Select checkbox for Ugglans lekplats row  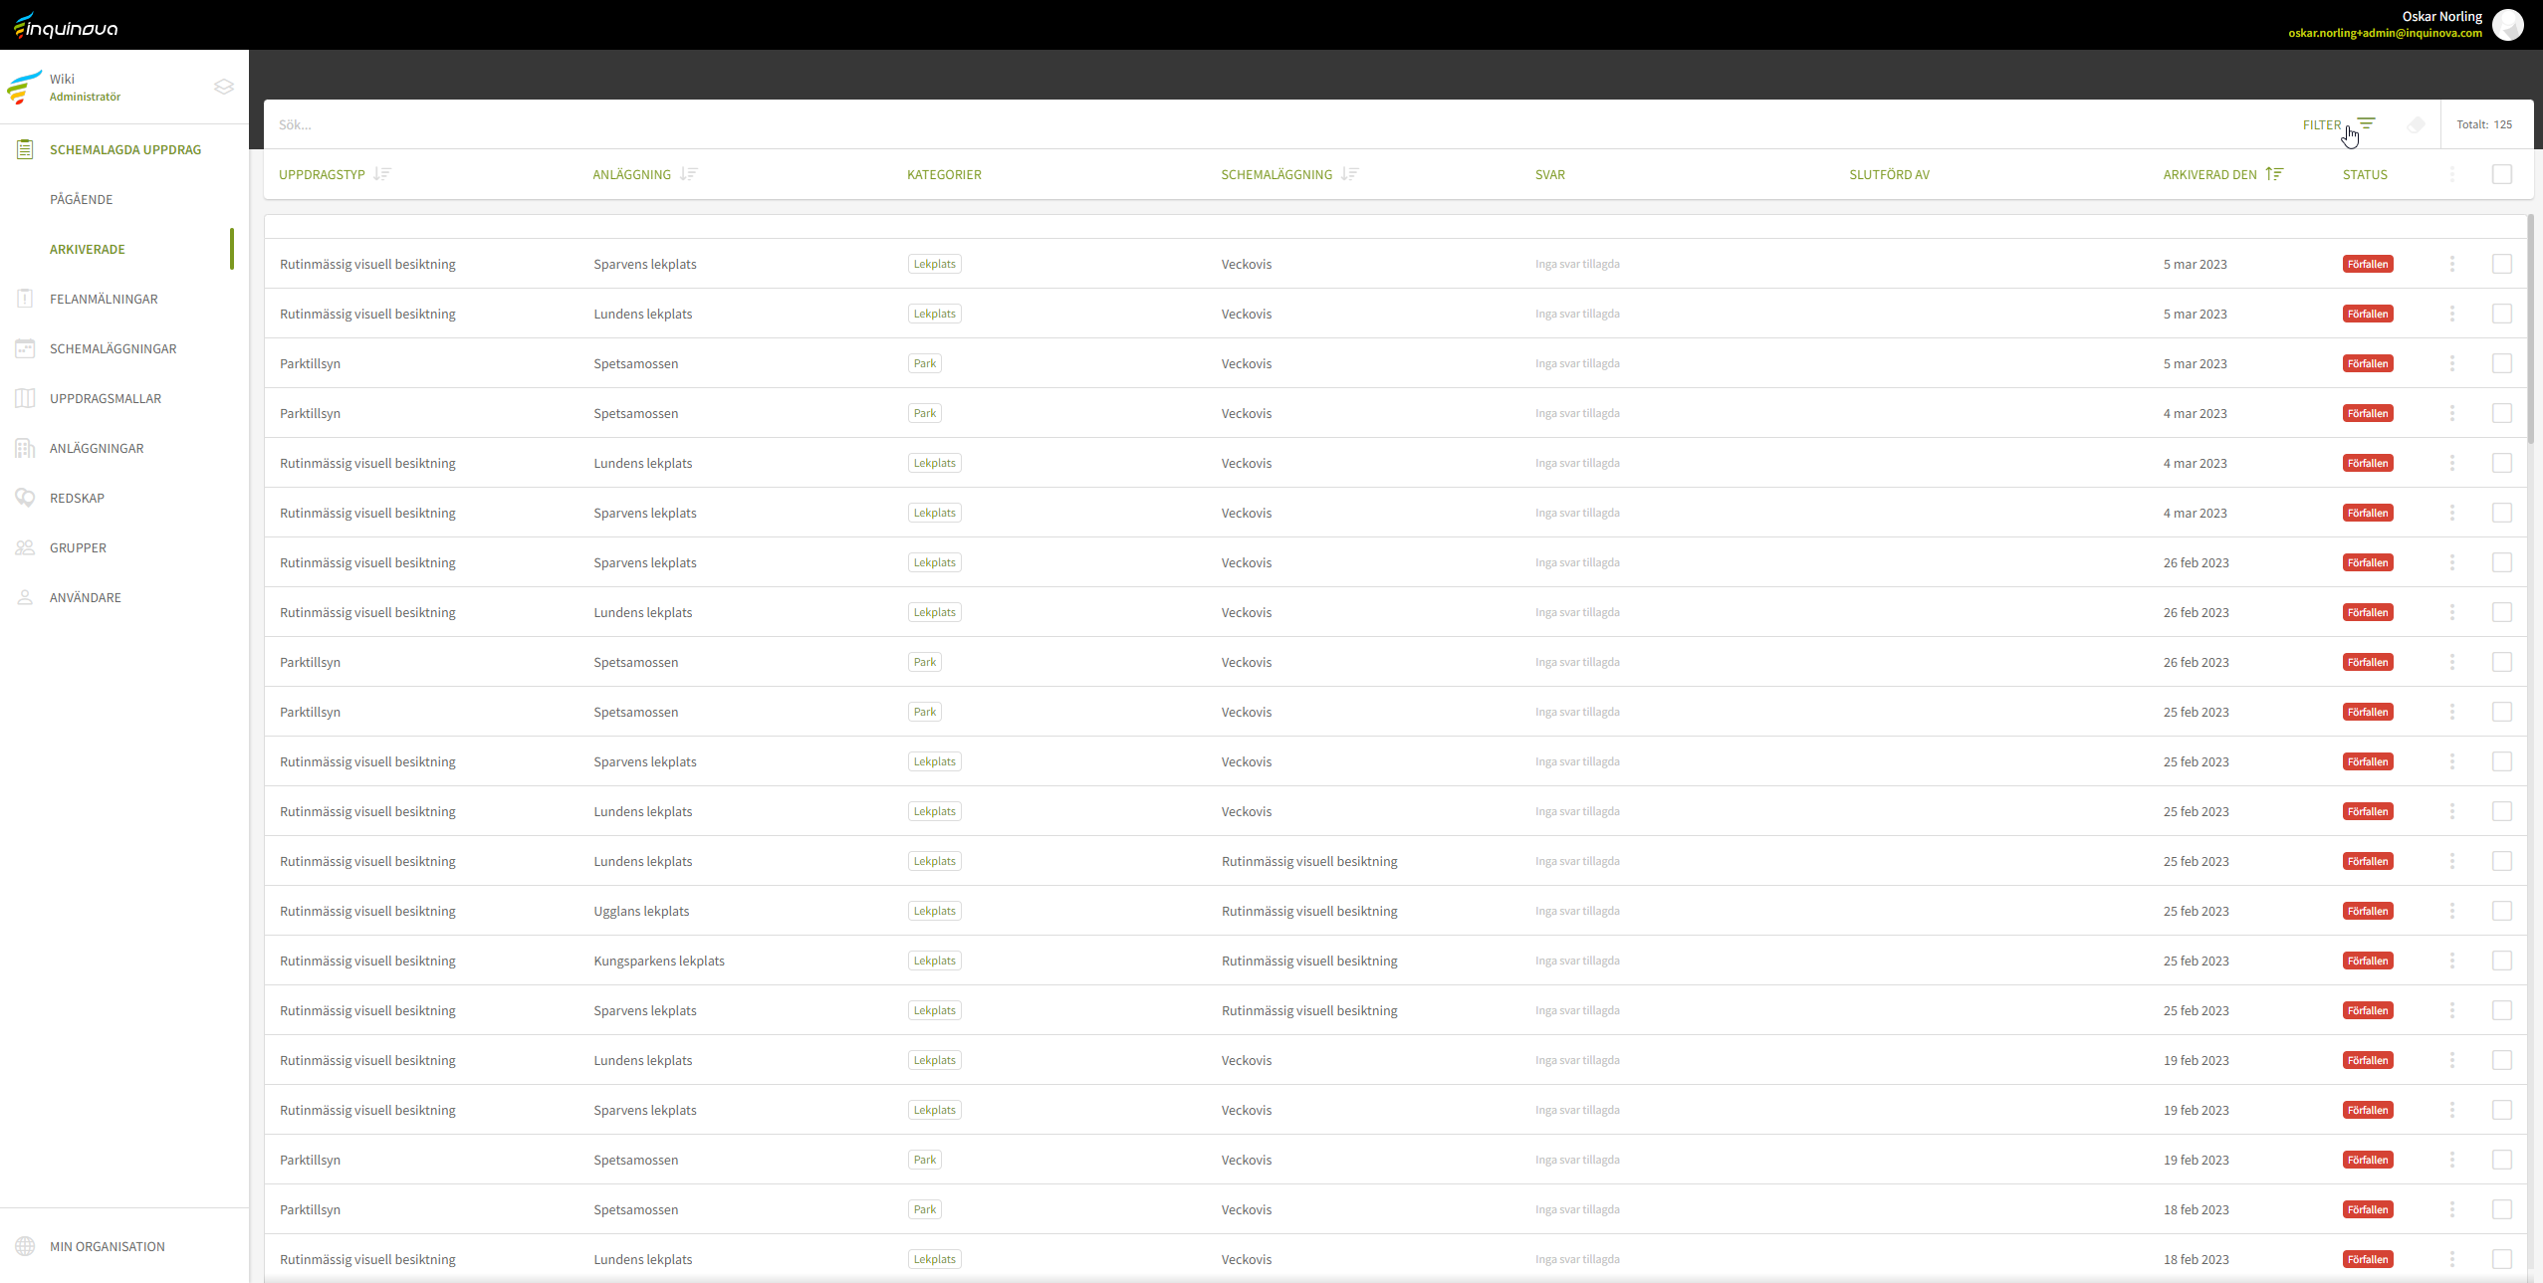2501,911
